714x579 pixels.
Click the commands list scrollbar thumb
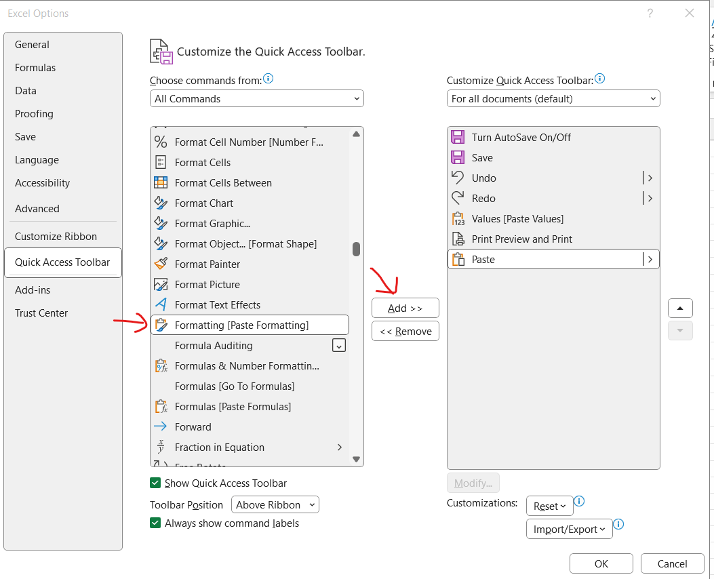click(356, 249)
